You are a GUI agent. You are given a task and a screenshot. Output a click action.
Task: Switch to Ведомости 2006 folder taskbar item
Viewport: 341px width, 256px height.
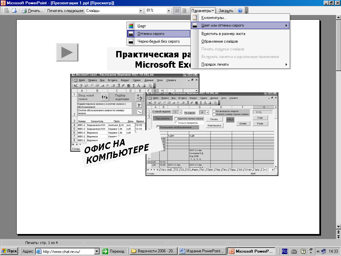[x=154, y=251]
